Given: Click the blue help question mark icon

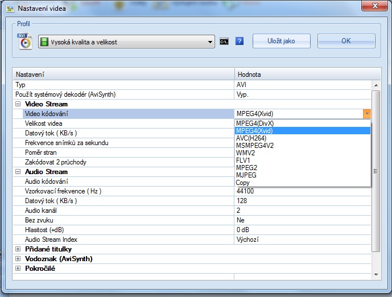Looking at the screenshot, I should pyautogui.click(x=240, y=42).
